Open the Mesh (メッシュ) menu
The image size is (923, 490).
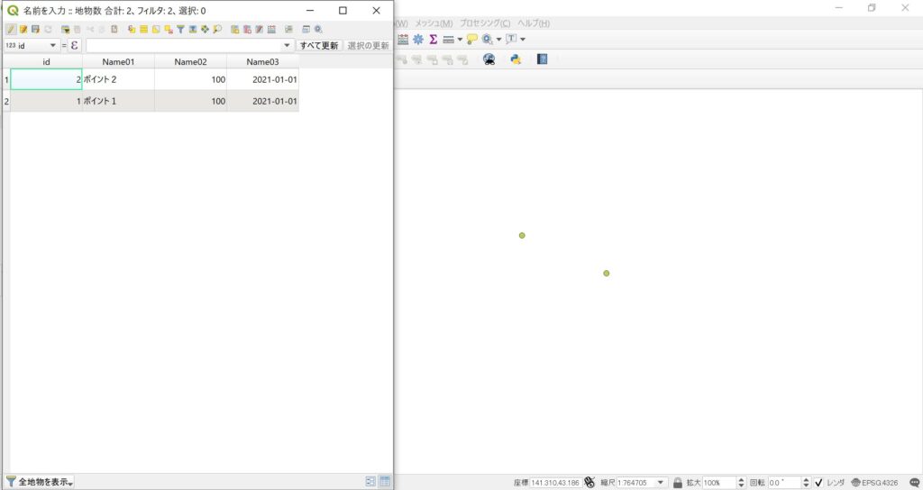tap(434, 23)
